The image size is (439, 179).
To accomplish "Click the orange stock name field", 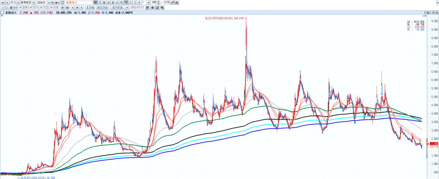I will pos(79,2).
